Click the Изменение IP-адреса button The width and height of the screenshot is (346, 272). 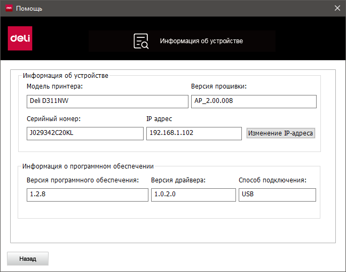[281, 133]
